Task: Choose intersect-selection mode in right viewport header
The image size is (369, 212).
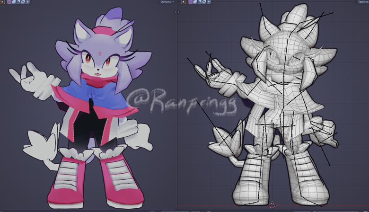Action: point(209,2)
